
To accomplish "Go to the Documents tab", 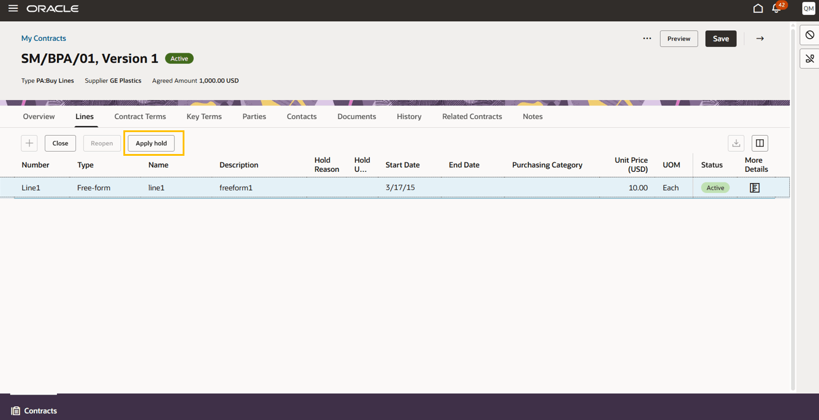I will (x=356, y=117).
